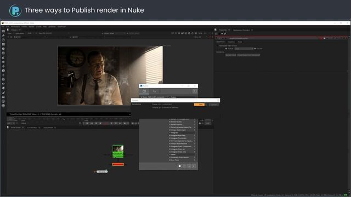The width and height of the screenshot is (351, 197).
Task: Collapse the Other section in Pyblish
Action: point(170,154)
